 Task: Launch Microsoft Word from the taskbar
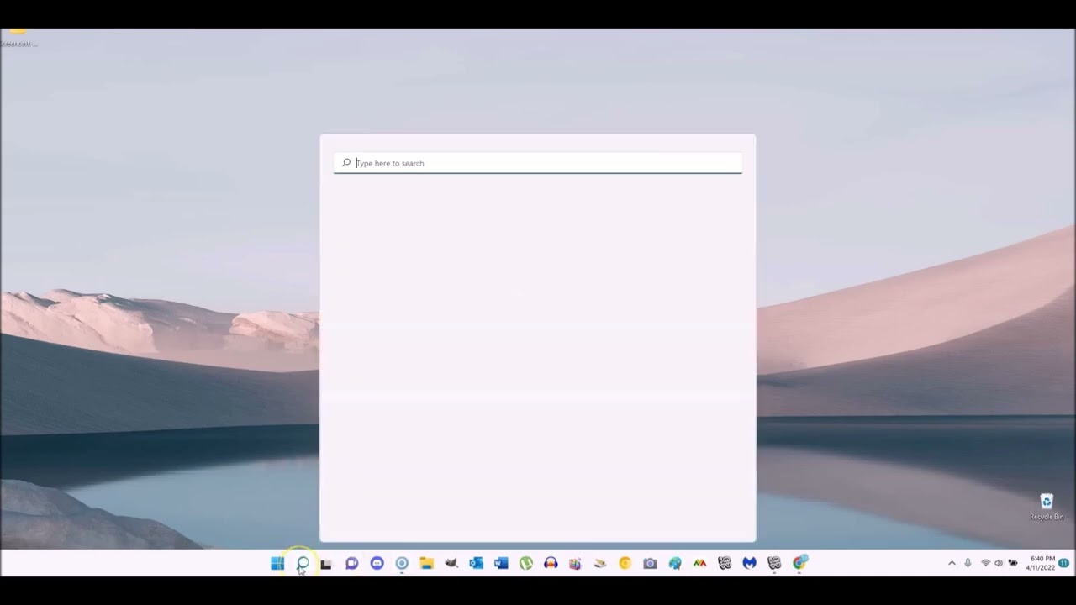tap(501, 563)
